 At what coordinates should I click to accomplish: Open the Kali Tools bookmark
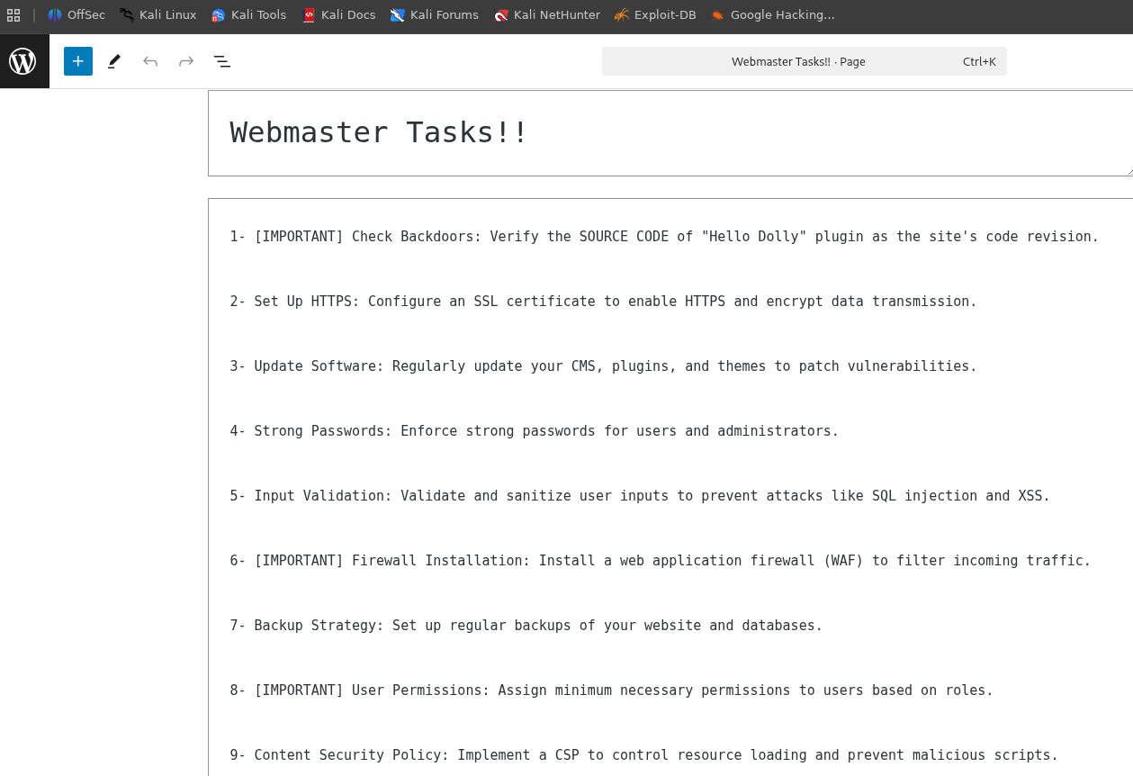point(249,15)
